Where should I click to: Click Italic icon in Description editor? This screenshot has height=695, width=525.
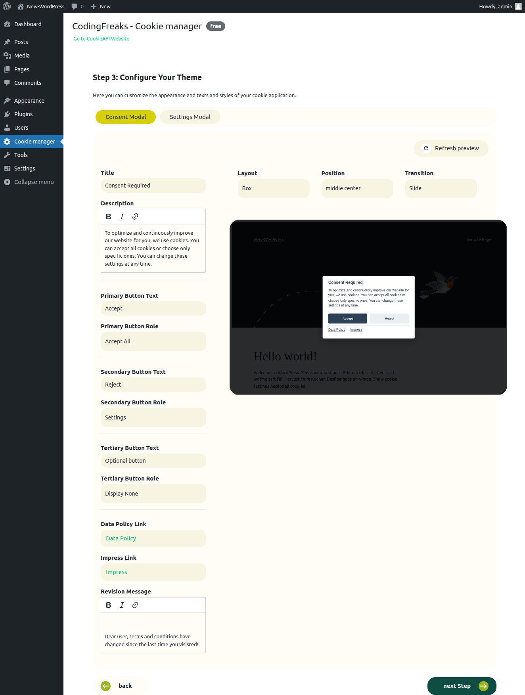[x=122, y=216]
